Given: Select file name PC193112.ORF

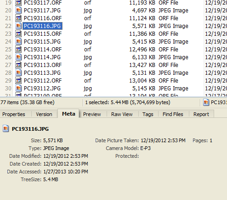Looking at the screenshot, I should [x=43, y=81].
